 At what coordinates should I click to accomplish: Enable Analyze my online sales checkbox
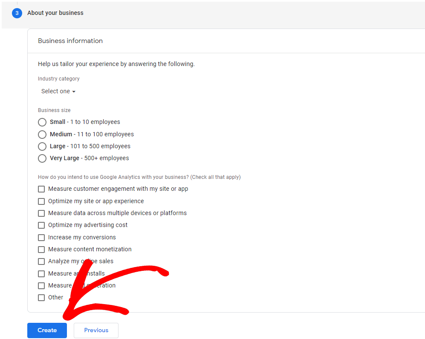[x=41, y=261]
